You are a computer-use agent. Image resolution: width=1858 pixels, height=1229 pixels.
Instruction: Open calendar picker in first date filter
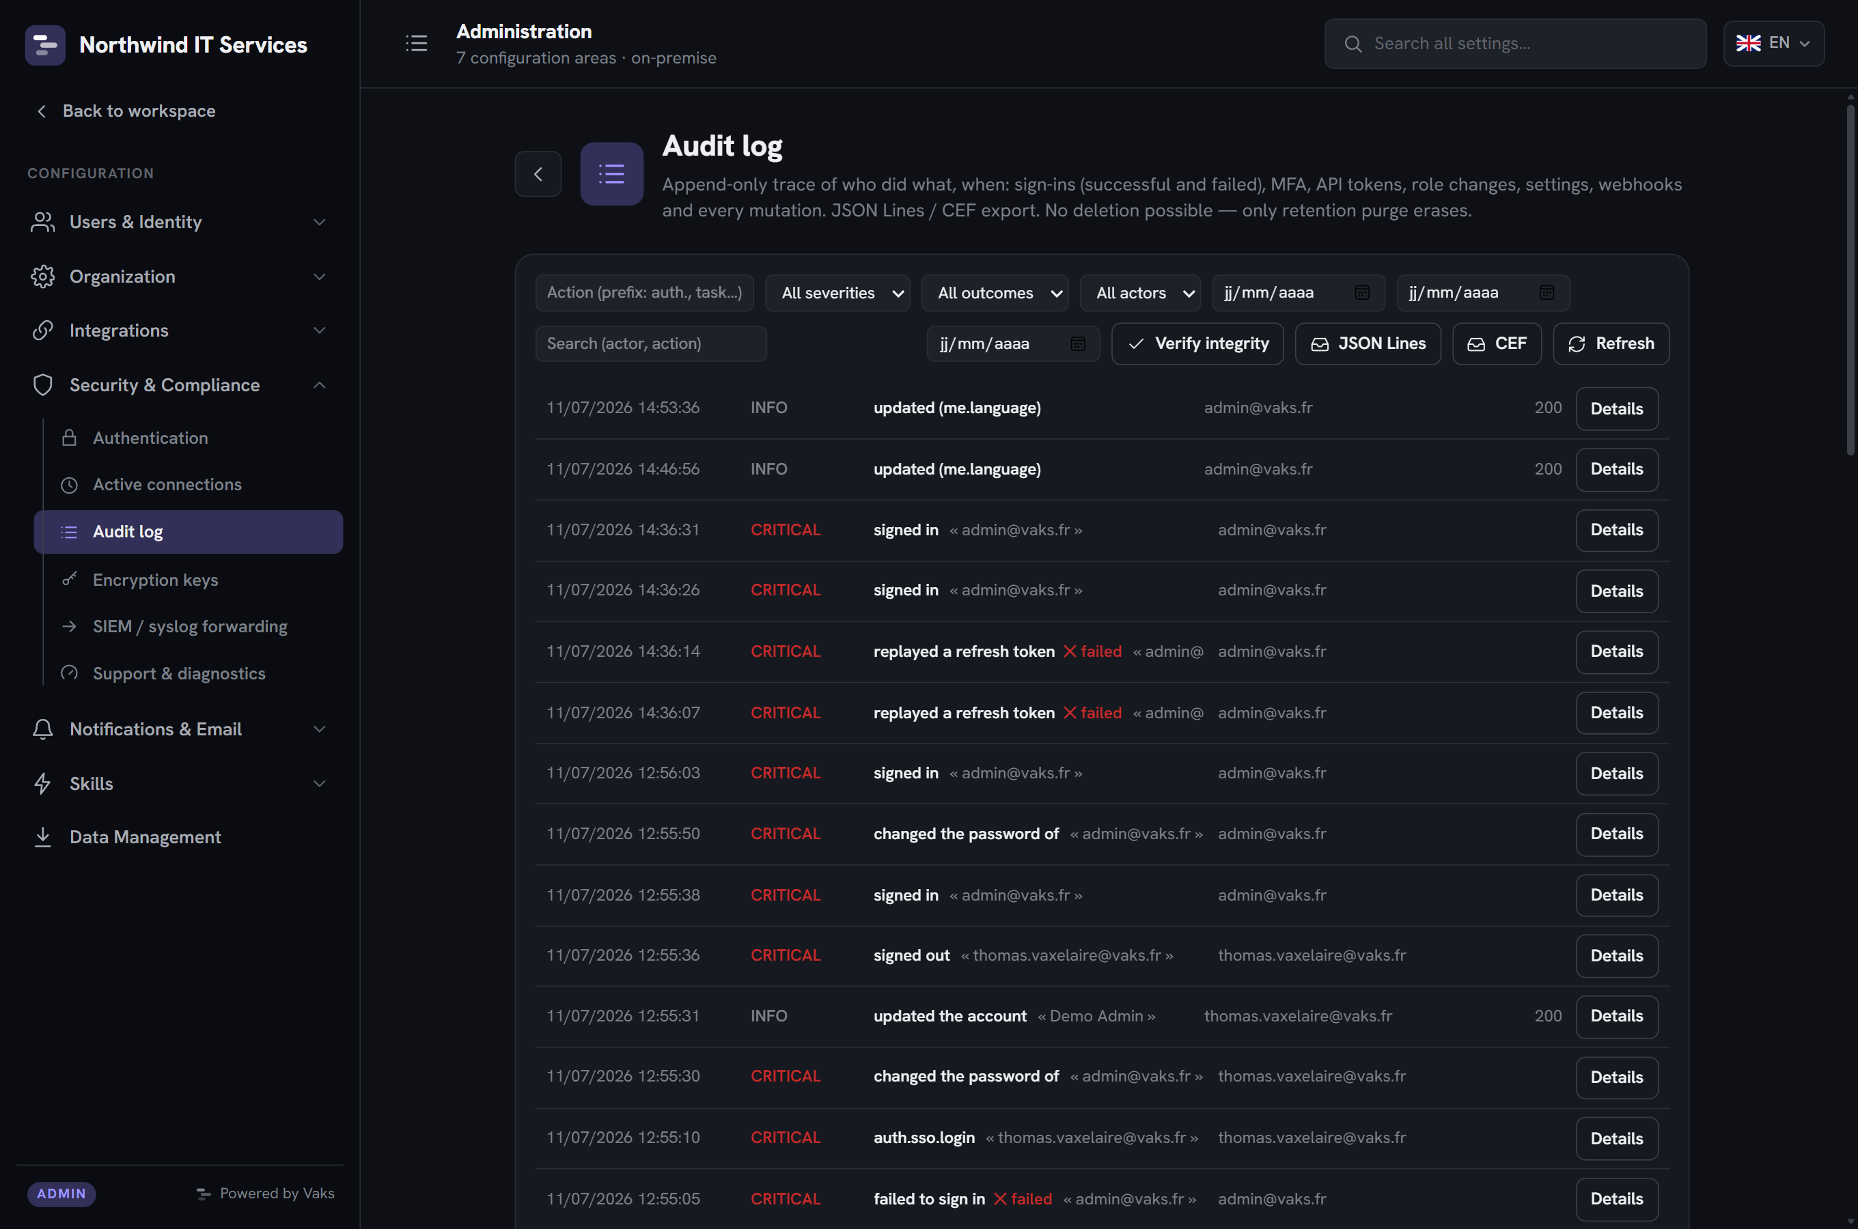(1362, 292)
